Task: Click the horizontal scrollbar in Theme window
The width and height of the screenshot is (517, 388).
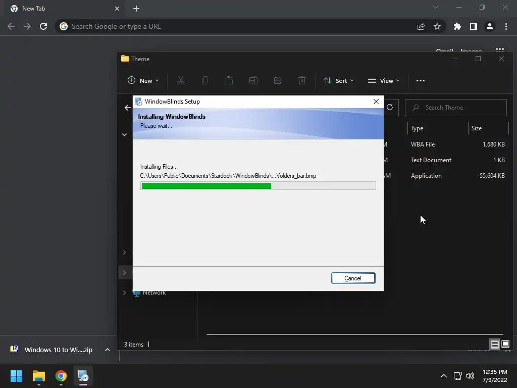Action: click(x=354, y=334)
